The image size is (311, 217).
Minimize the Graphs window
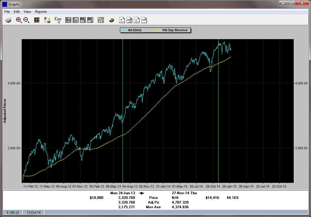[x=283, y=3]
